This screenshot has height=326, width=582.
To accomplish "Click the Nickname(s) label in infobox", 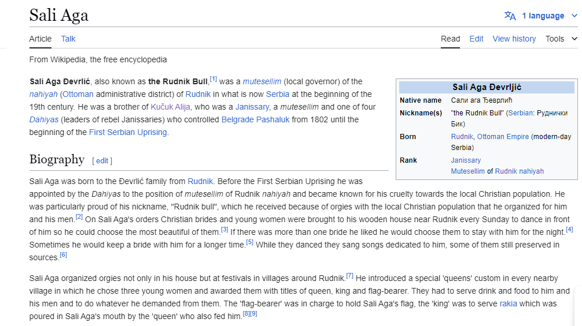I will click(421, 113).
